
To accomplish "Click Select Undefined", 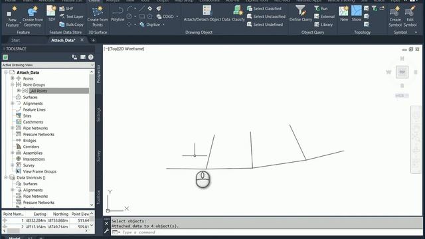I will (x=265, y=25).
